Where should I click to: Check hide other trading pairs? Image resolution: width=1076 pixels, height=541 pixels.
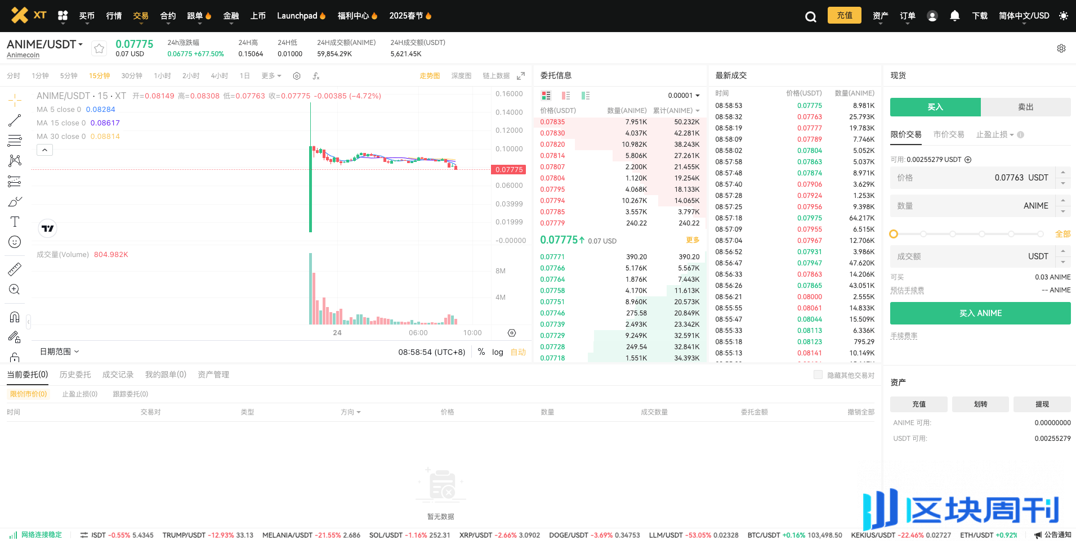pyautogui.click(x=818, y=375)
